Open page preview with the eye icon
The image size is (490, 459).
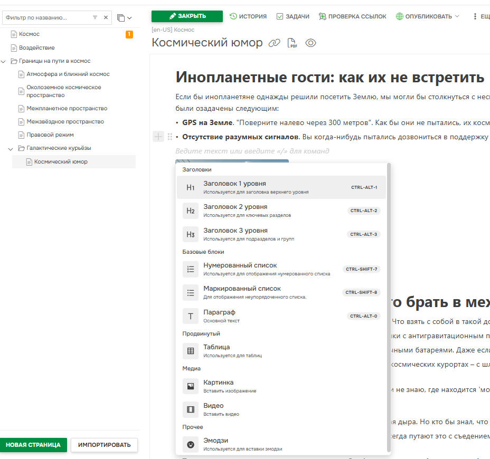pos(310,43)
